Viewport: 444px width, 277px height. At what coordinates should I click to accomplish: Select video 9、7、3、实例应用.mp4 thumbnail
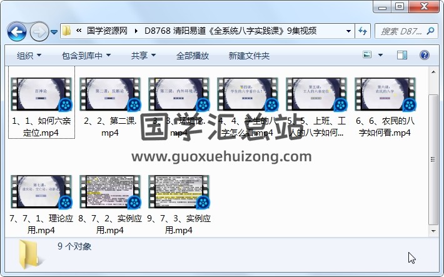[179, 191]
